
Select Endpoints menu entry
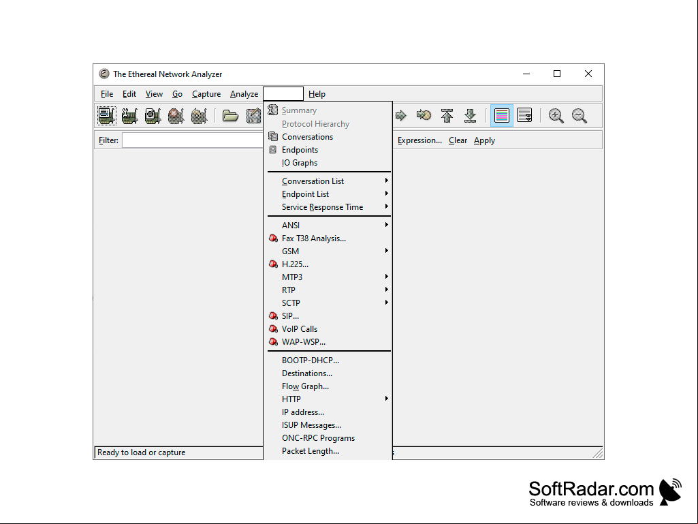pos(329,150)
